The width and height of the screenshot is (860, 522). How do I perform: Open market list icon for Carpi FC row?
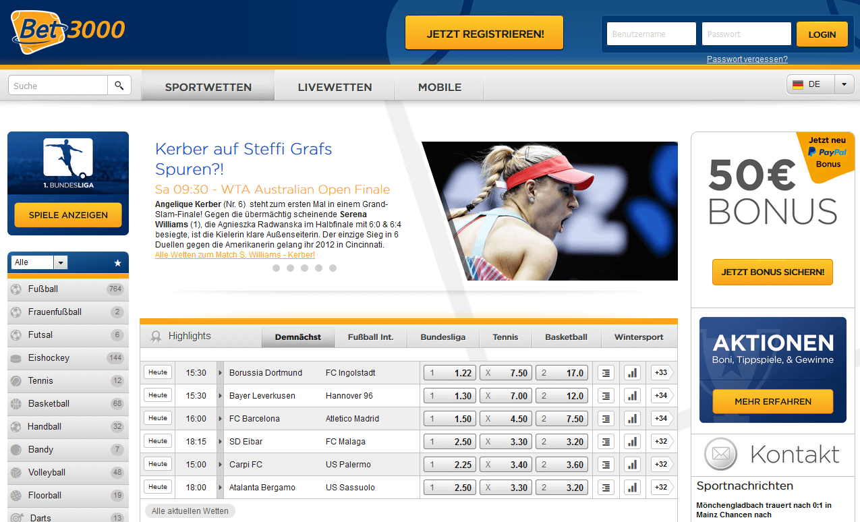point(606,464)
